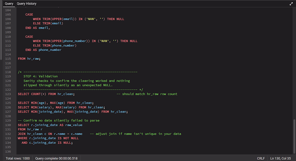Click the 'should match hr_raw row count' comment
Screen dimensions: 296x161
pyautogui.click(x=147, y=94)
